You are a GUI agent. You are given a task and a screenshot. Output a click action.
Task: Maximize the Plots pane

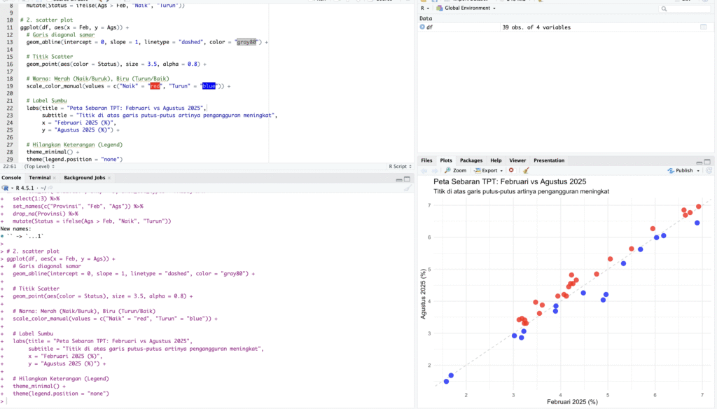707,161
